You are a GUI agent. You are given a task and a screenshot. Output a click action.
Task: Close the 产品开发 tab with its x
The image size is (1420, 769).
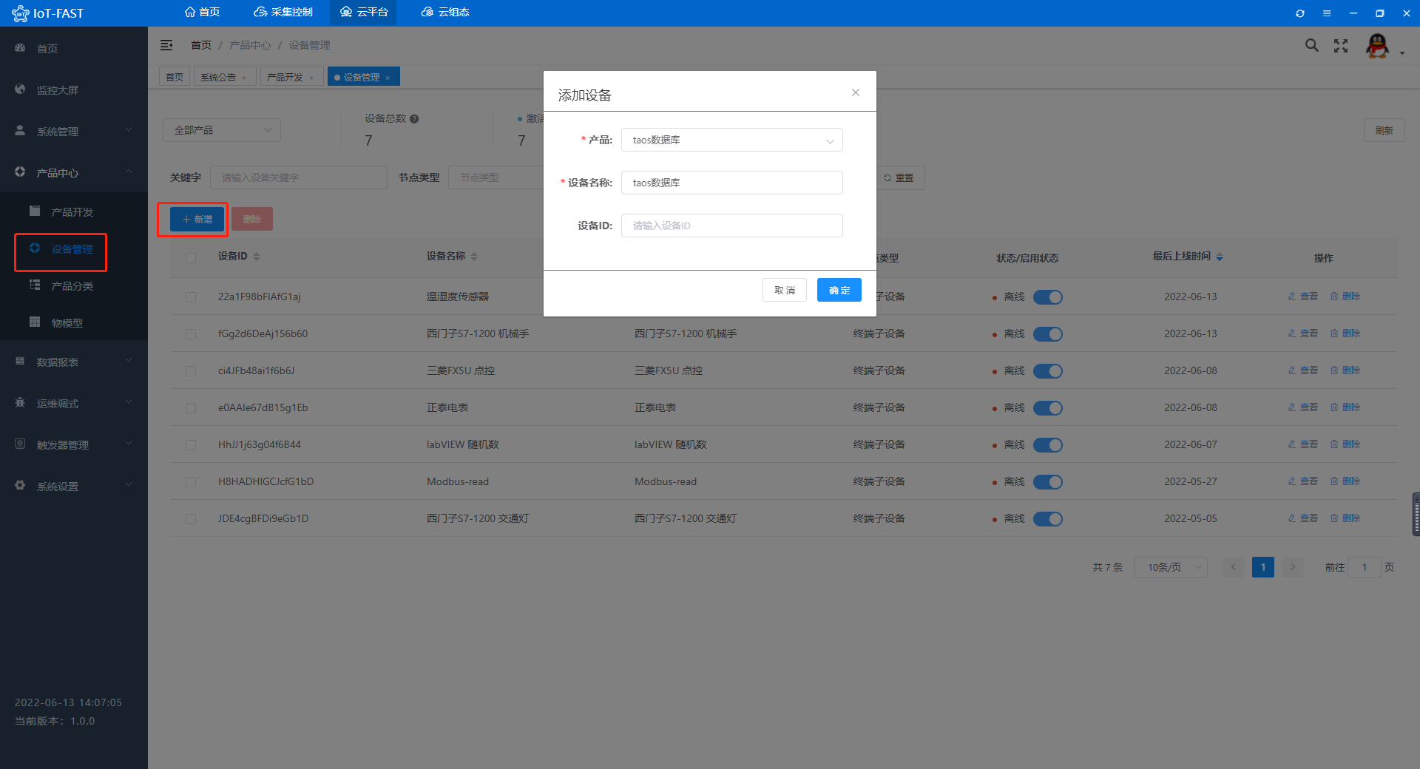click(x=311, y=78)
